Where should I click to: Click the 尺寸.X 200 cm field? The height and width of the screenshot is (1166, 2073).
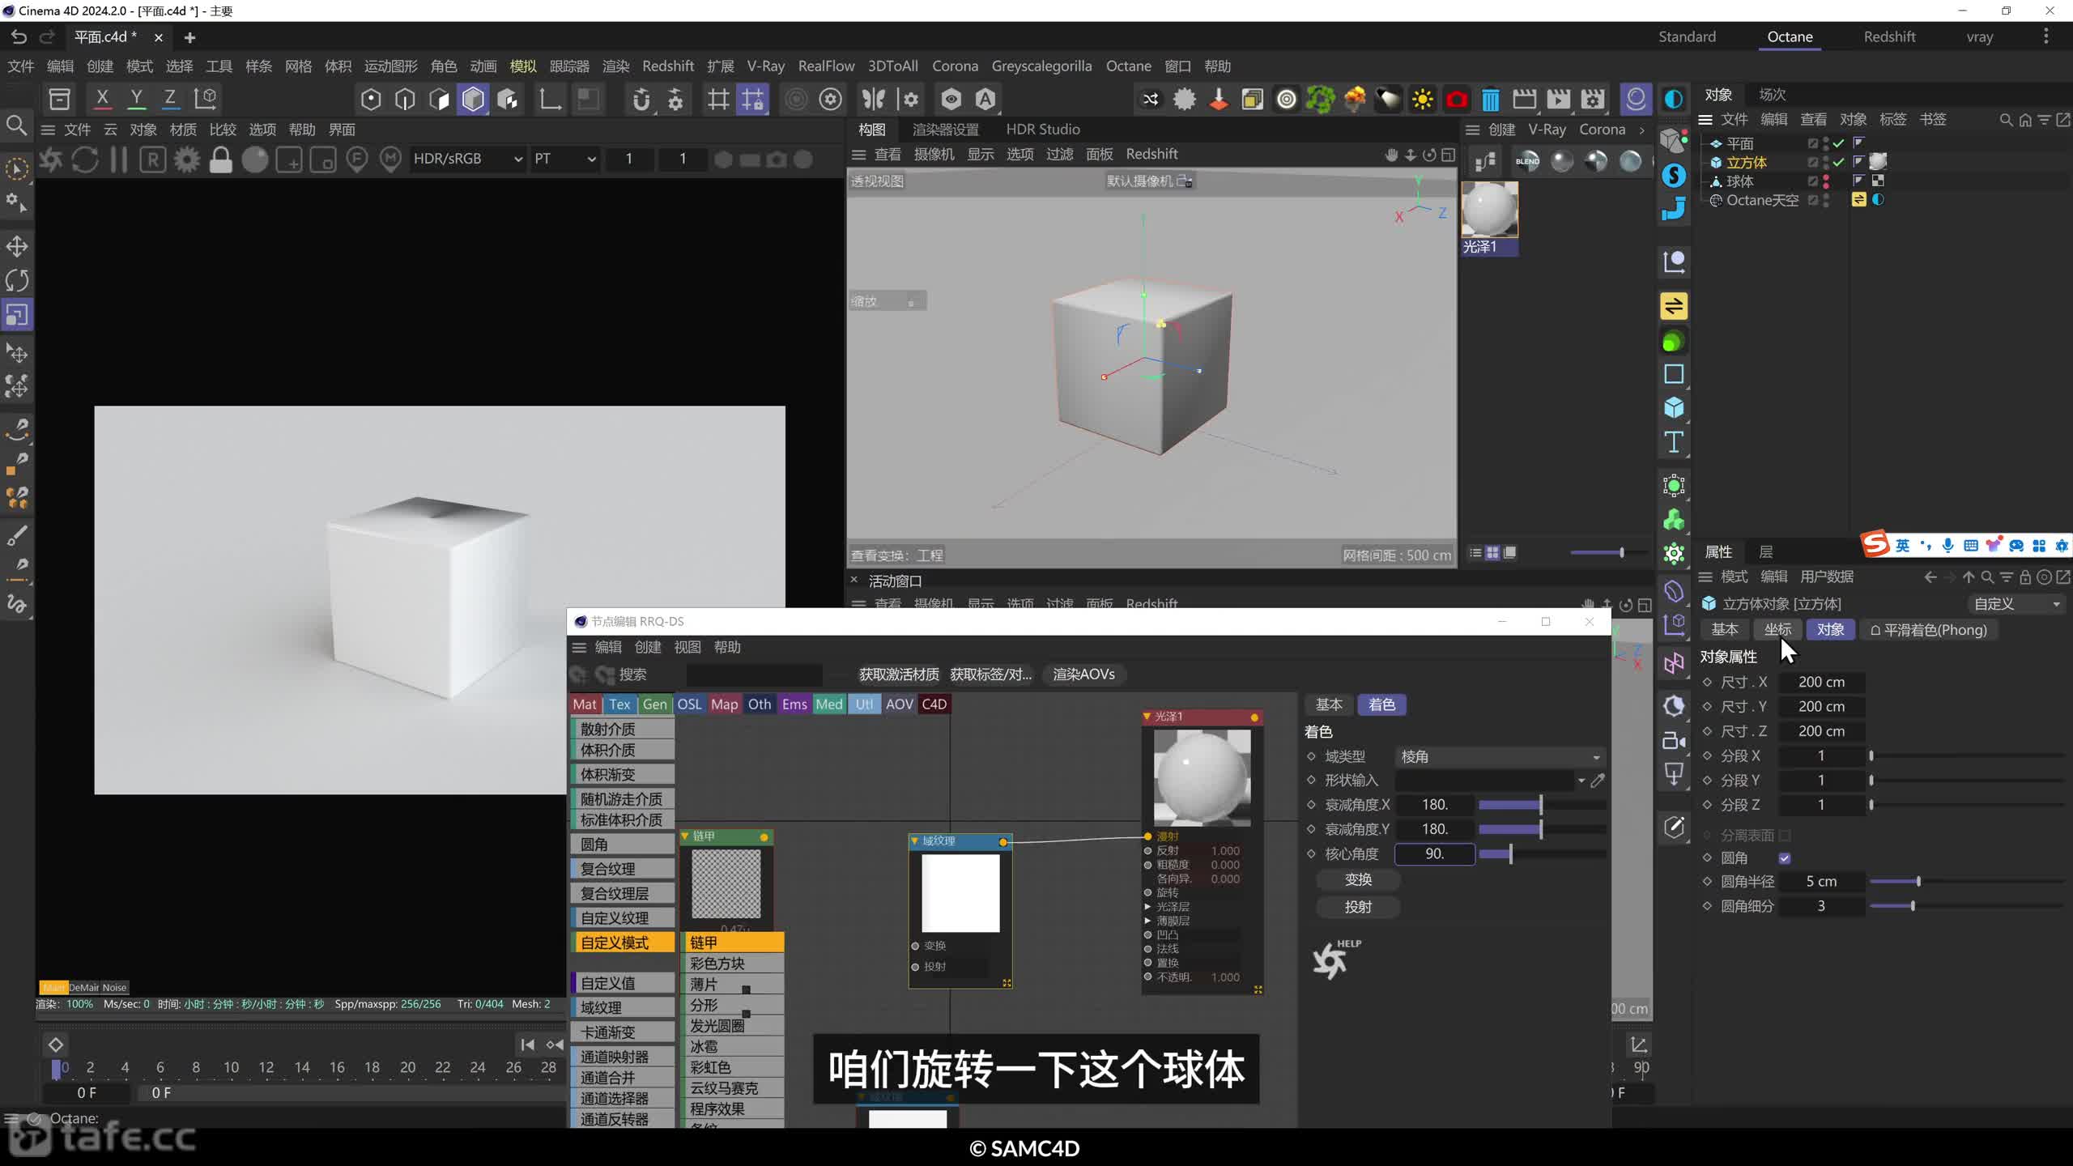[1821, 683]
